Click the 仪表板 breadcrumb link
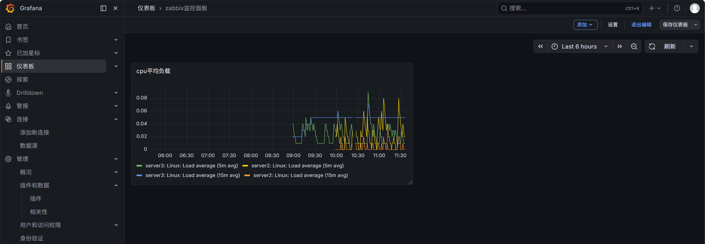705x244 pixels. point(147,8)
